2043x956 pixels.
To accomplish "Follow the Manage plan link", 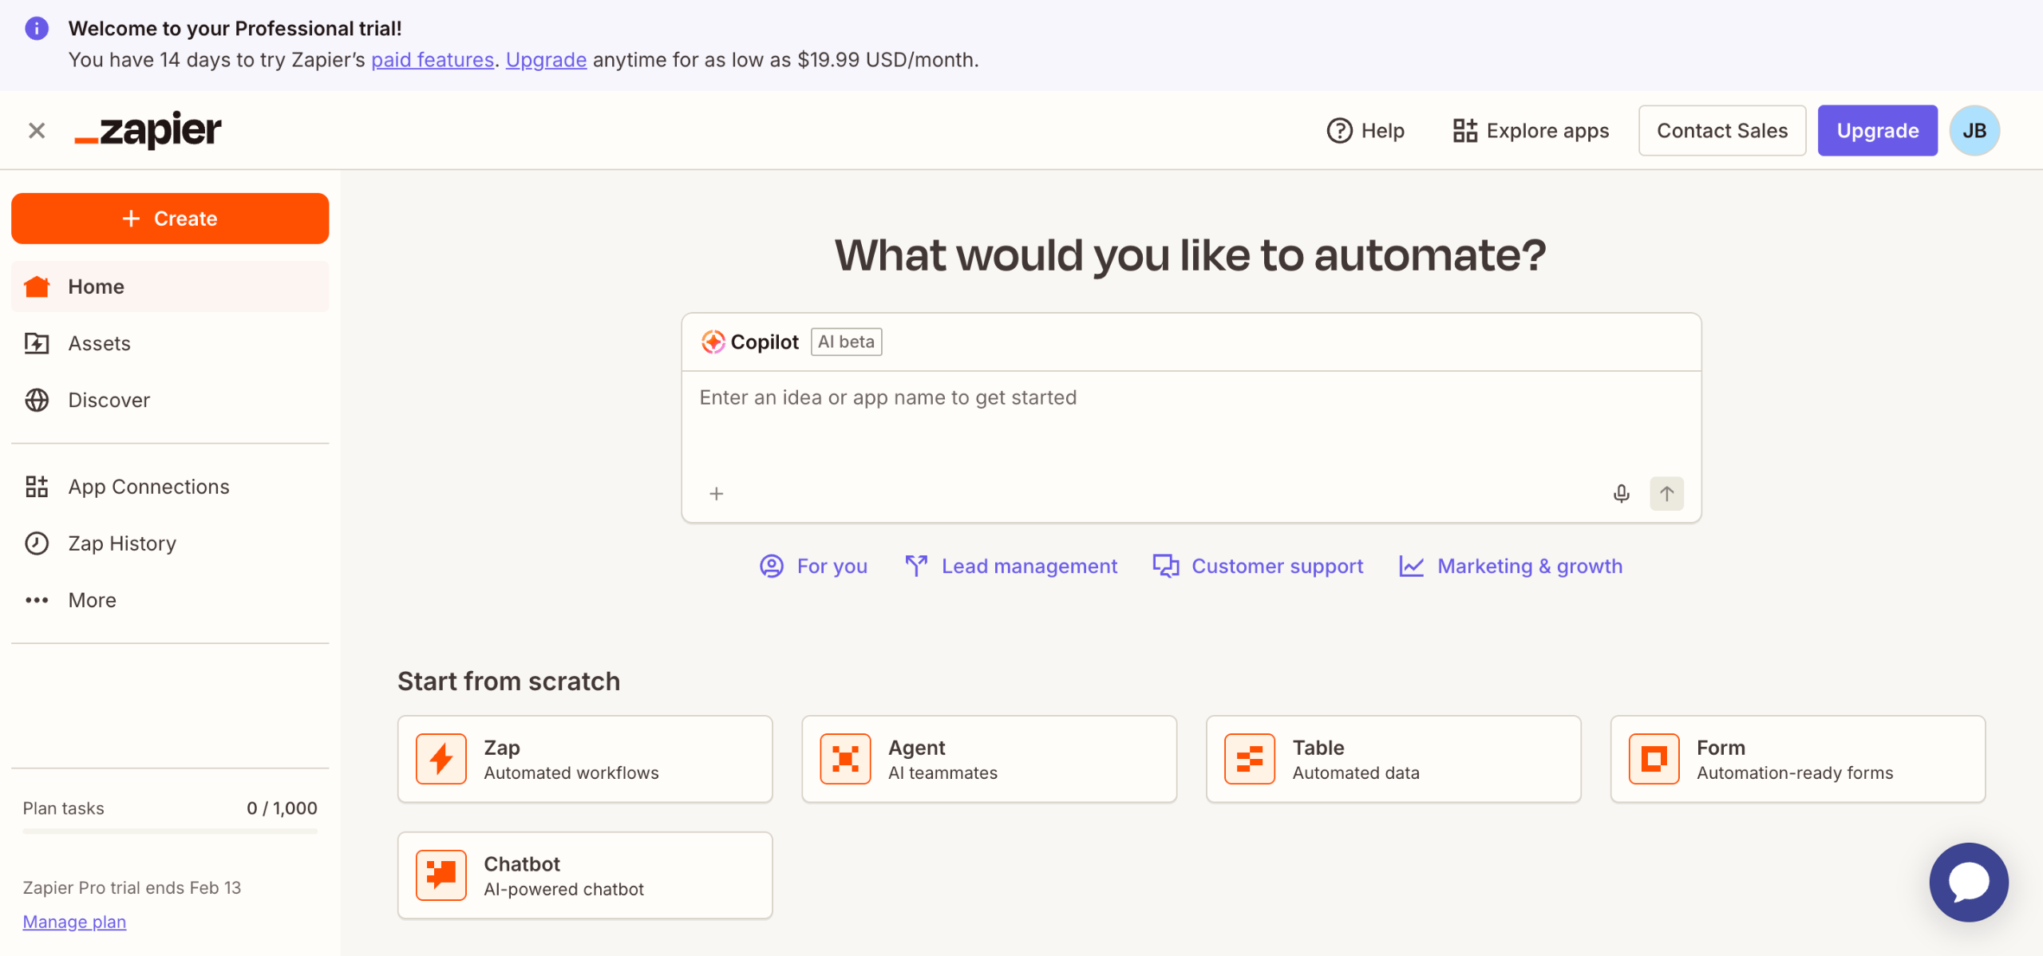I will (x=74, y=922).
